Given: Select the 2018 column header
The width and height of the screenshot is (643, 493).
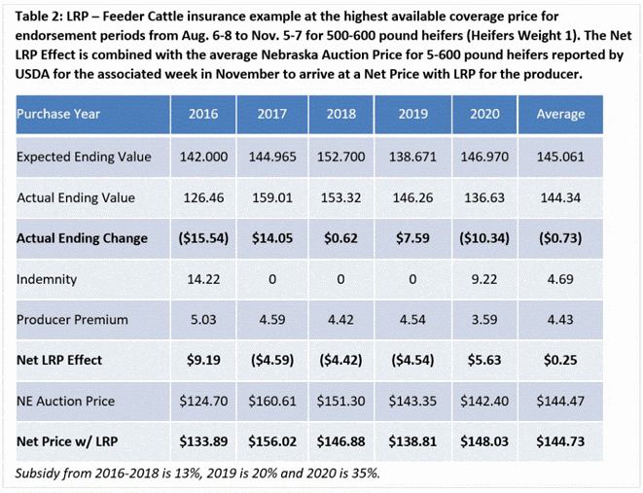Looking at the screenshot, I should (x=343, y=115).
